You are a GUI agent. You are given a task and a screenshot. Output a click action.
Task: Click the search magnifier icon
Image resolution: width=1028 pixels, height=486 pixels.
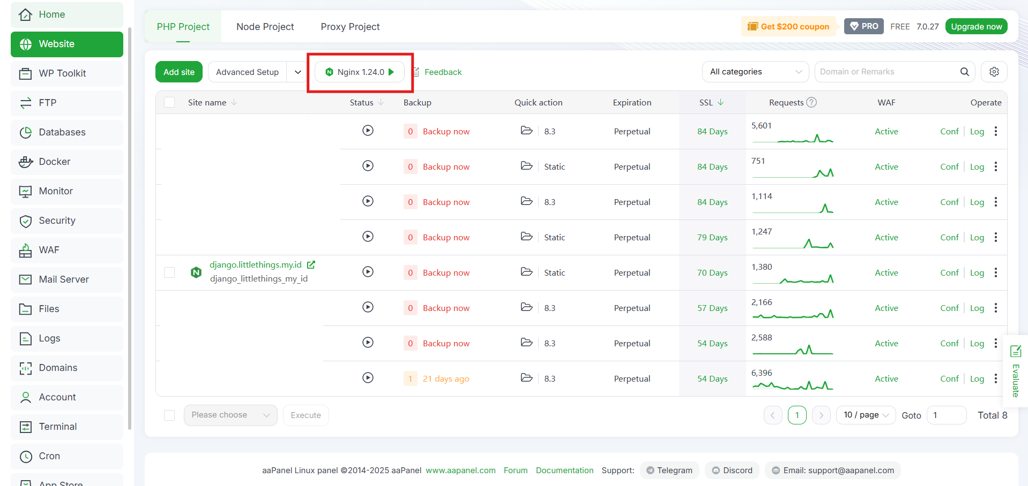[x=965, y=72]
